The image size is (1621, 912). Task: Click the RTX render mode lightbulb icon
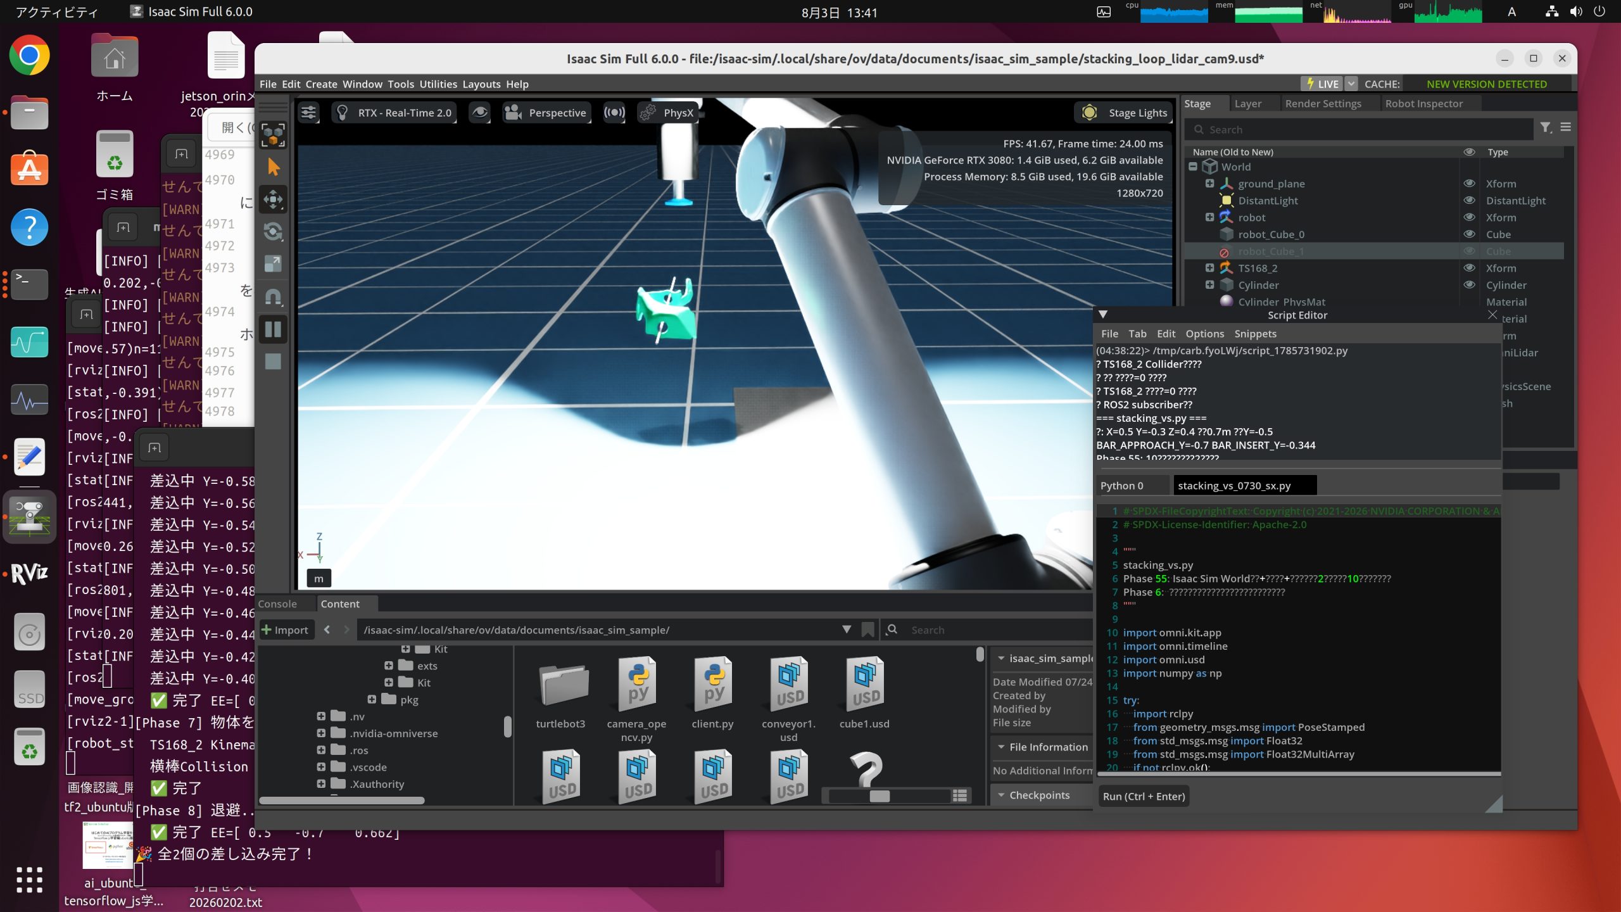coord(342,113)
